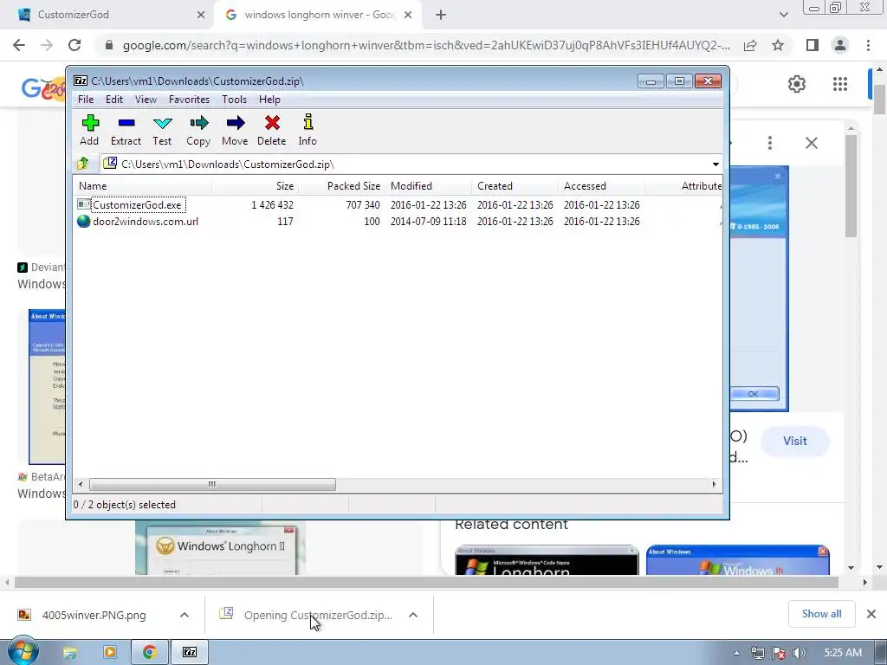Viewport: 887px width, 665px height.
Task: Open a new Chrome tab
Action: tap(441, 15)
